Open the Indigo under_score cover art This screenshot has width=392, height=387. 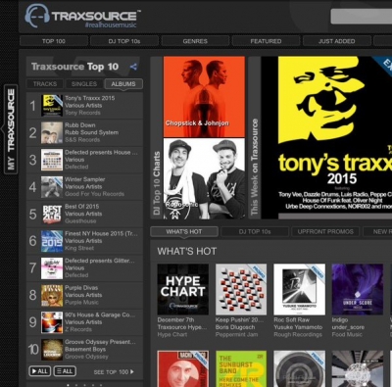click(x=358, y=289)
